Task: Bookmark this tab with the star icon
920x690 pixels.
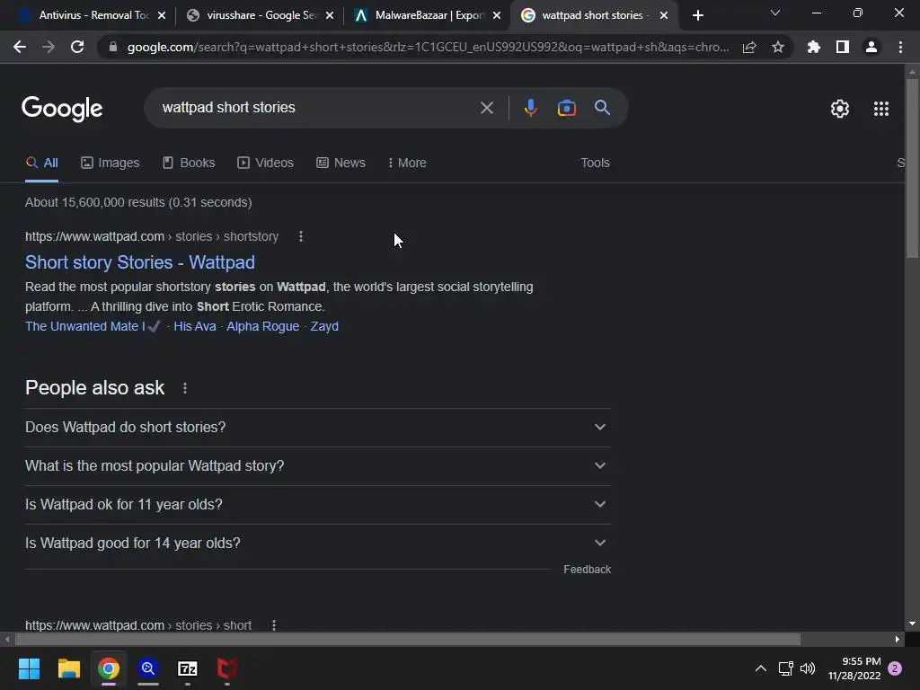Action: point(778,47)
